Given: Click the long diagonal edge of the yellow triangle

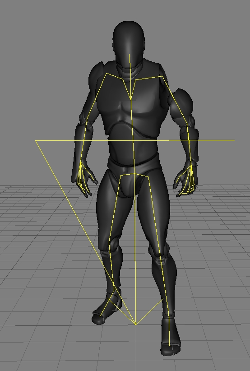Looking at the screenshot, I should (85, 232).
